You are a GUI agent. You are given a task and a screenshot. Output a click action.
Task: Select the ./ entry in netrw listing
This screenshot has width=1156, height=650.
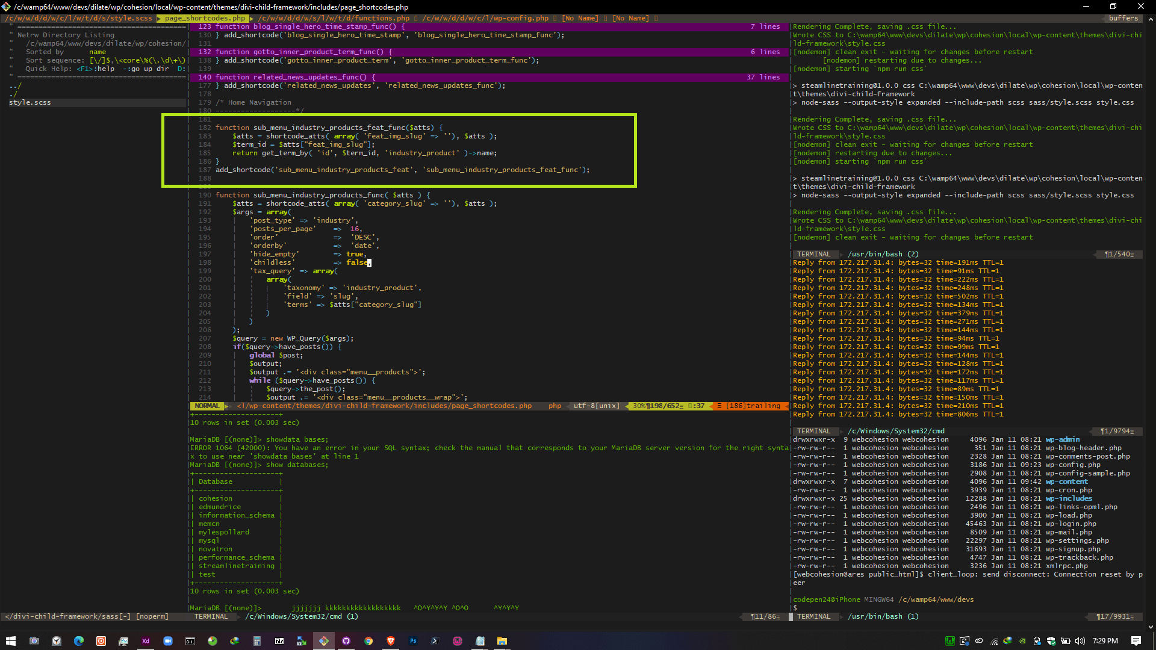(13, 94)
